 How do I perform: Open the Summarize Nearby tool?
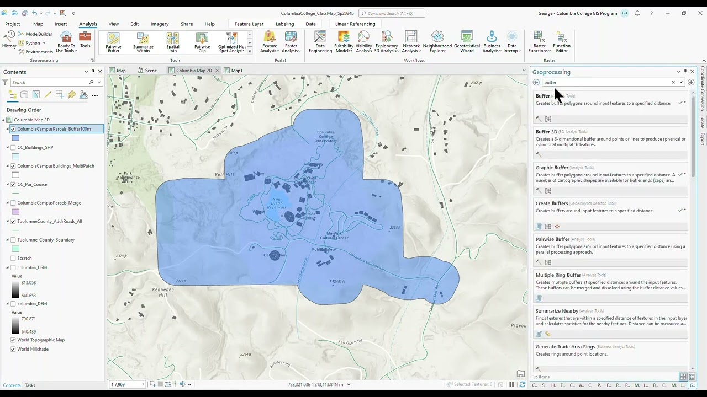(x=610, y=322)
